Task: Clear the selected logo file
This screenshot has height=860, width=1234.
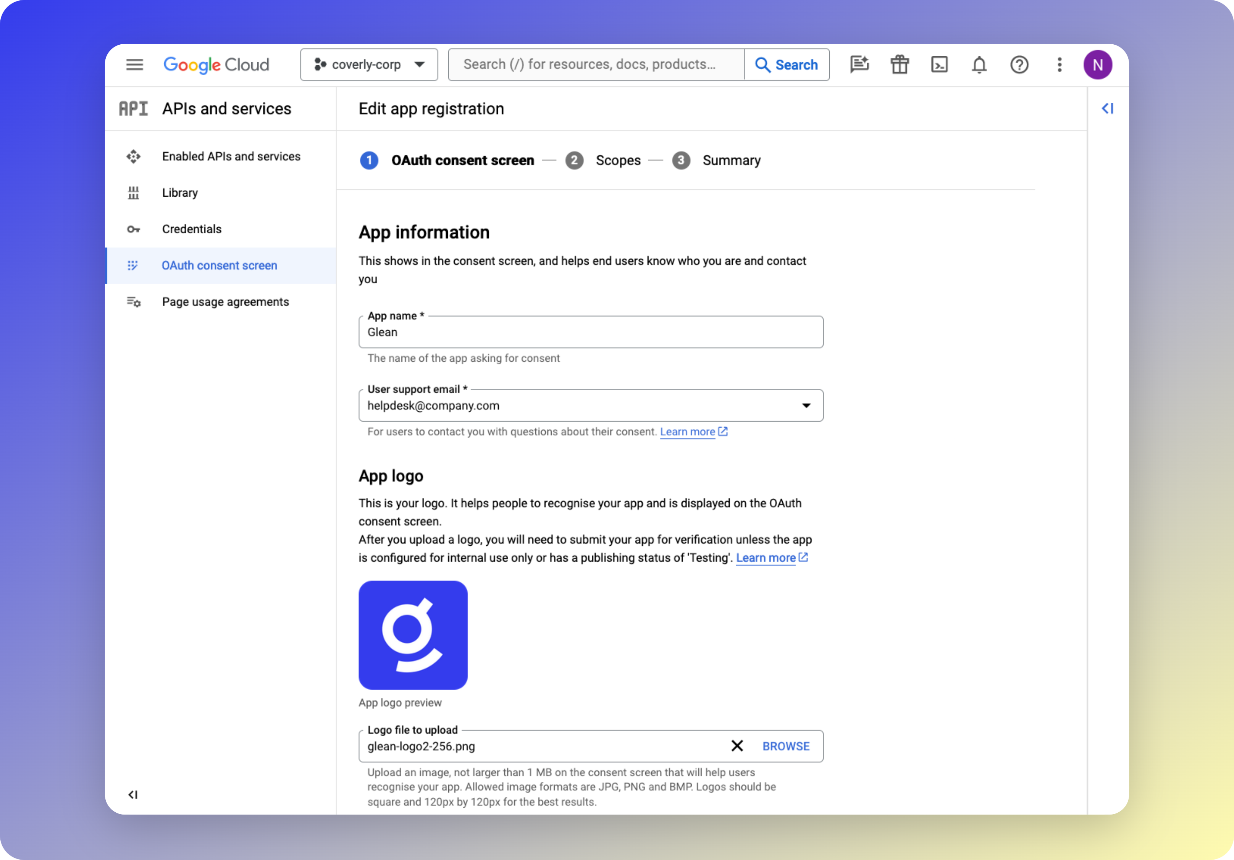Action: point(737,746)
